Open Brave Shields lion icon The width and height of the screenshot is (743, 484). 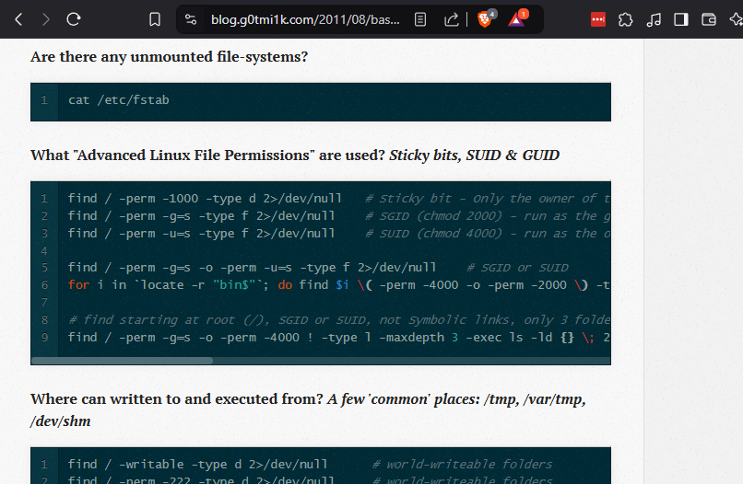[485, 19]
